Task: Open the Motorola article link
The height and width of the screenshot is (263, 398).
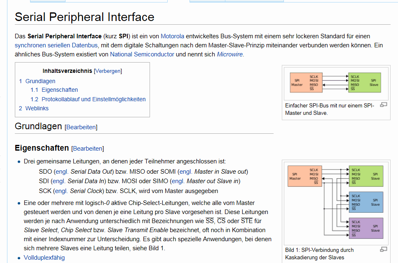Action: coord(172,36)
